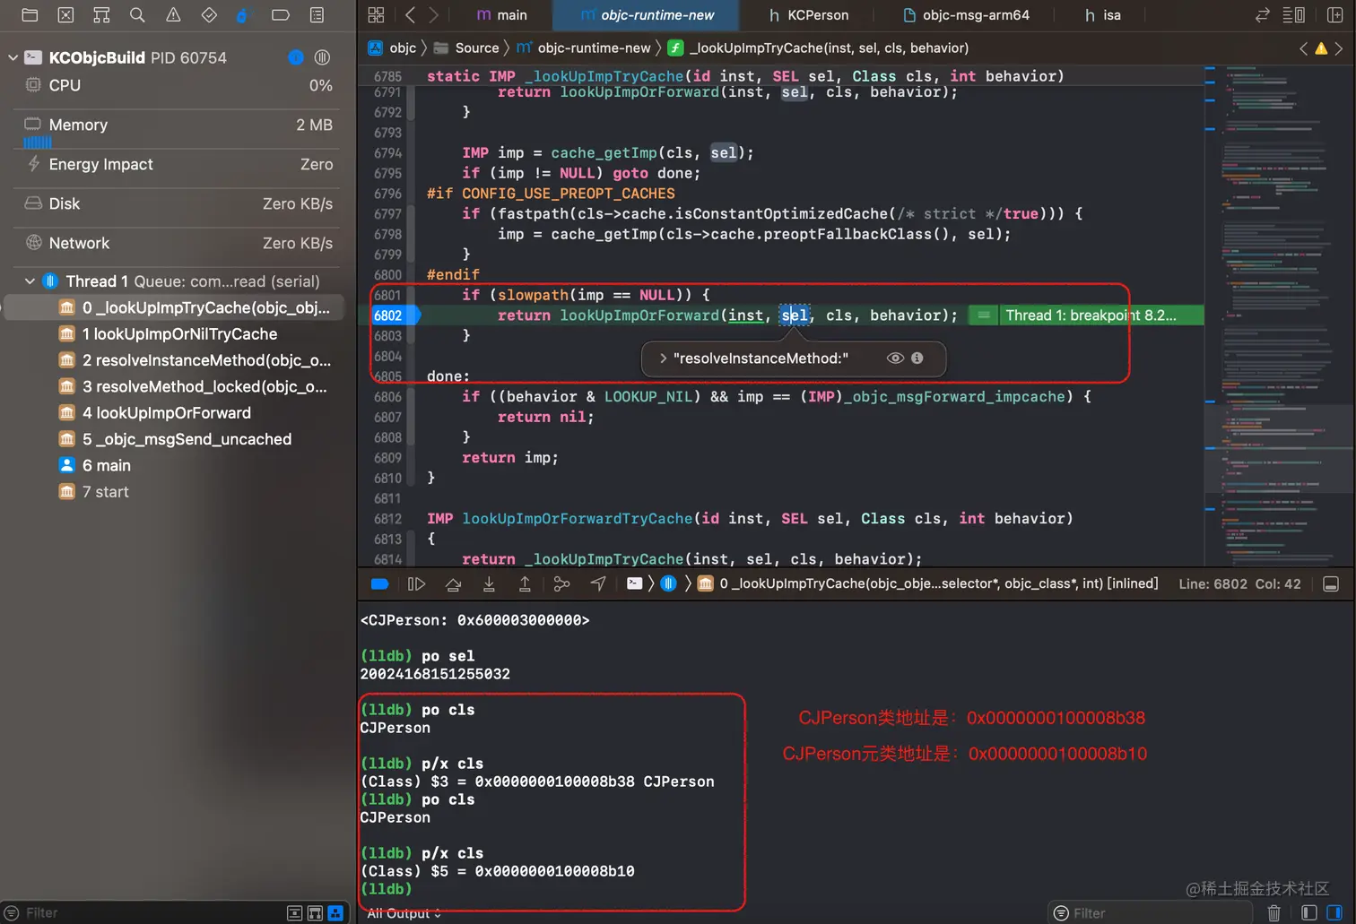Open the All Output dropdown

tap(404, 913)
